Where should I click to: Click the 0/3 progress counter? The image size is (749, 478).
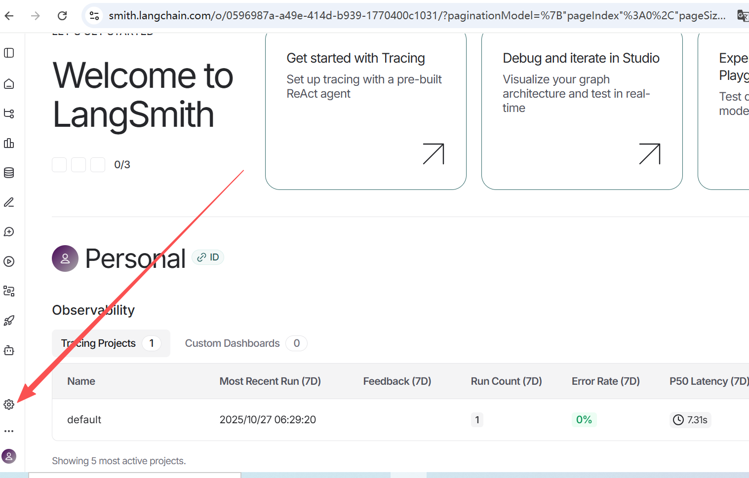(x=122, y=165)
